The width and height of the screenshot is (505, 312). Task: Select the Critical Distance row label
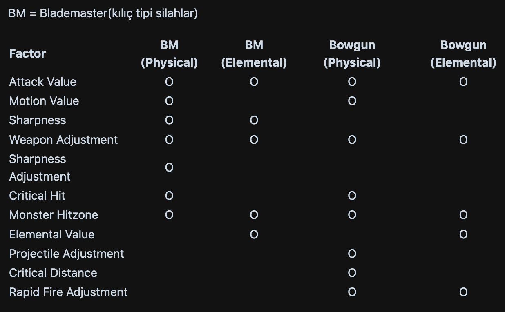[x=53, y=273]
